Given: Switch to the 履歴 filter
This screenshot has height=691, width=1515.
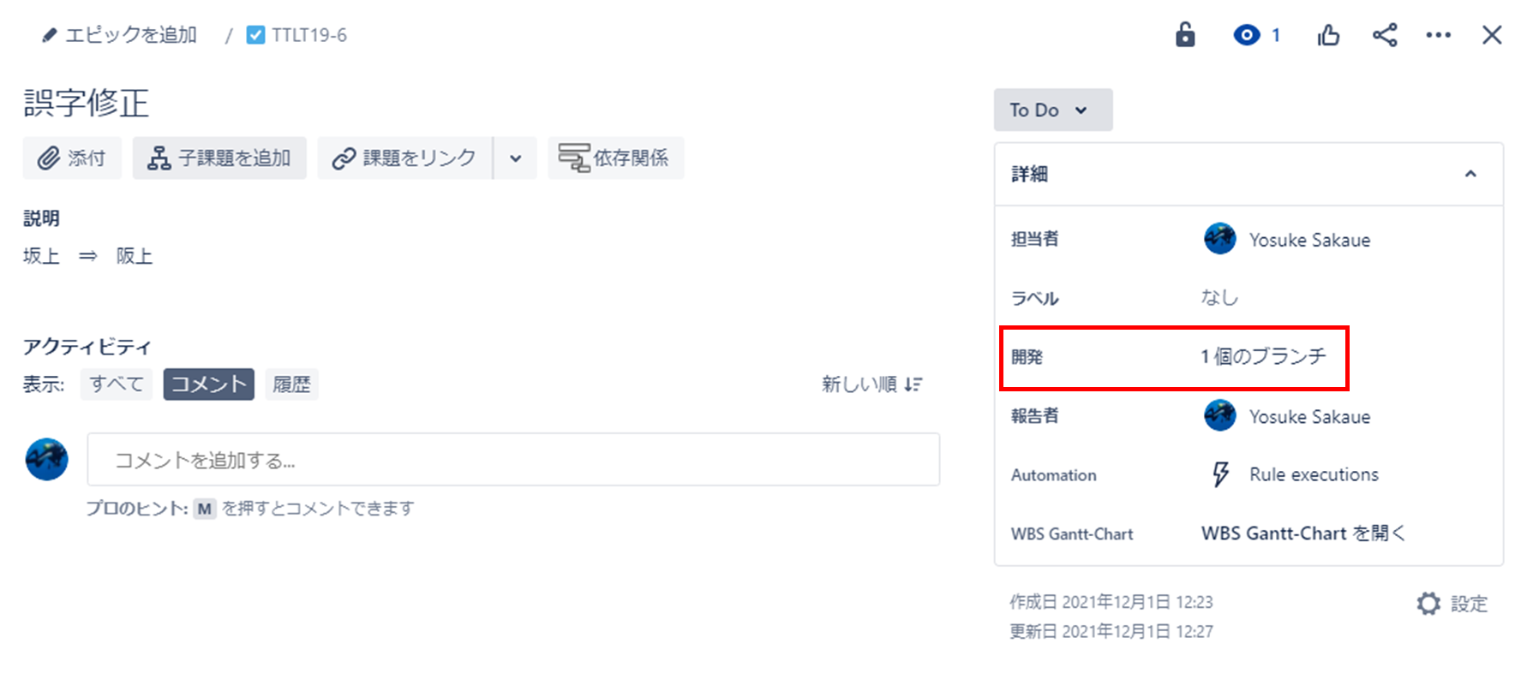Looking at the screenshot, I should point(291,384).
